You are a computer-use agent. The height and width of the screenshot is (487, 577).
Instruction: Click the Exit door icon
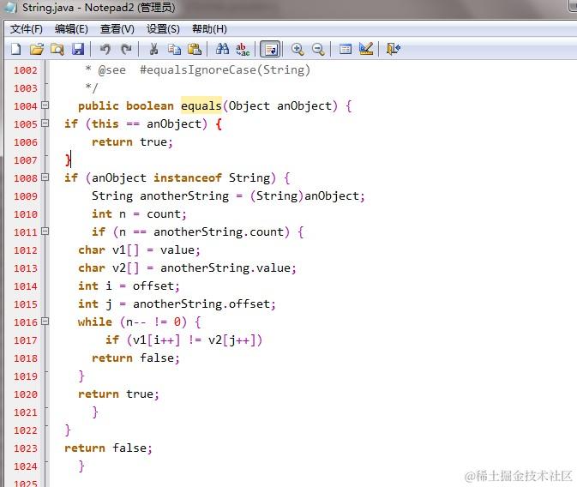(393, 49)
